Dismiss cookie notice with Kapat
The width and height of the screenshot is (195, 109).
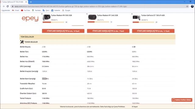click(135, 107)
